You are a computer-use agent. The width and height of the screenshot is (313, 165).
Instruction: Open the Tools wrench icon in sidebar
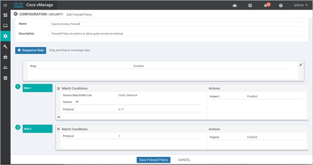[x=5, y=47]
